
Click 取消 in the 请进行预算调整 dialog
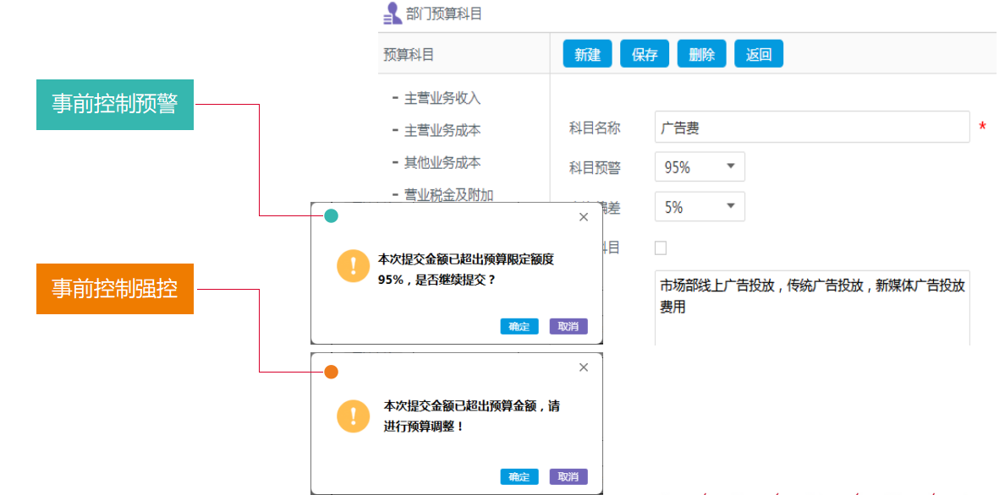(568, 476)
